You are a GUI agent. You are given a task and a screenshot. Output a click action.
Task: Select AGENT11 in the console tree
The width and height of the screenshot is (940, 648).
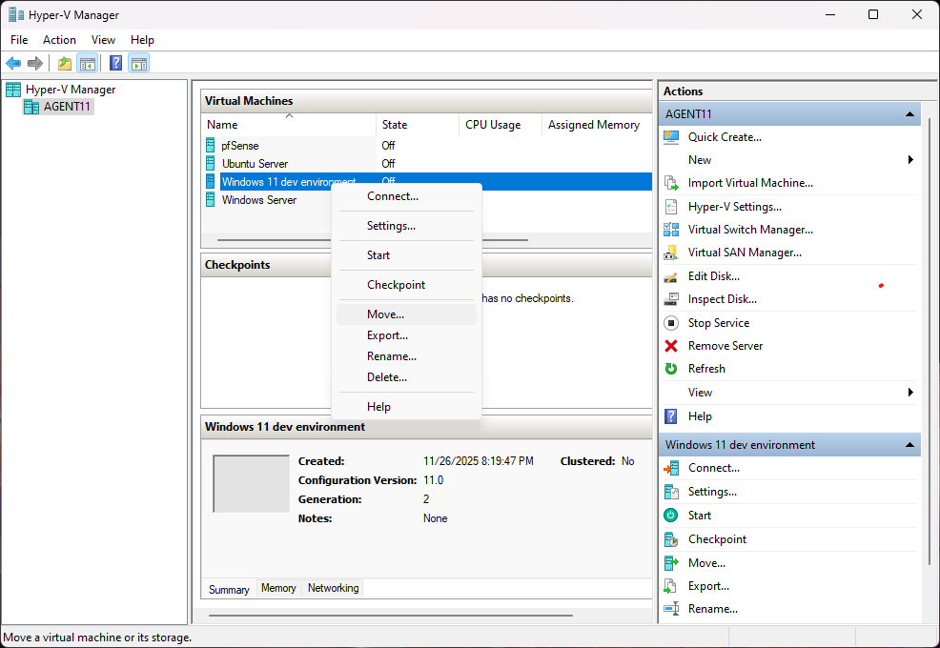67,107
